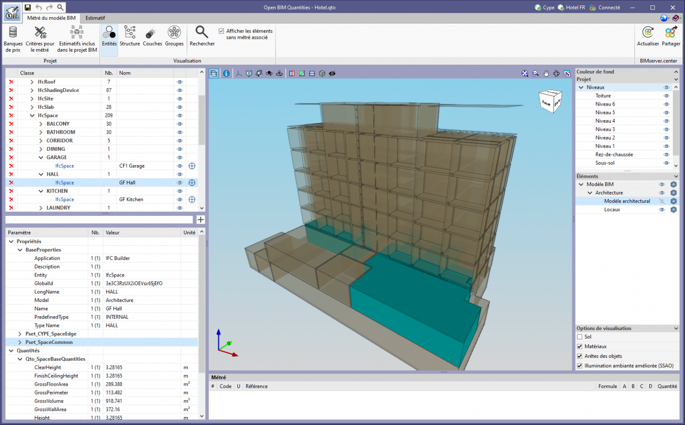
Task: Open the Métré du modèle BIM tab
Action: (51, 18)
